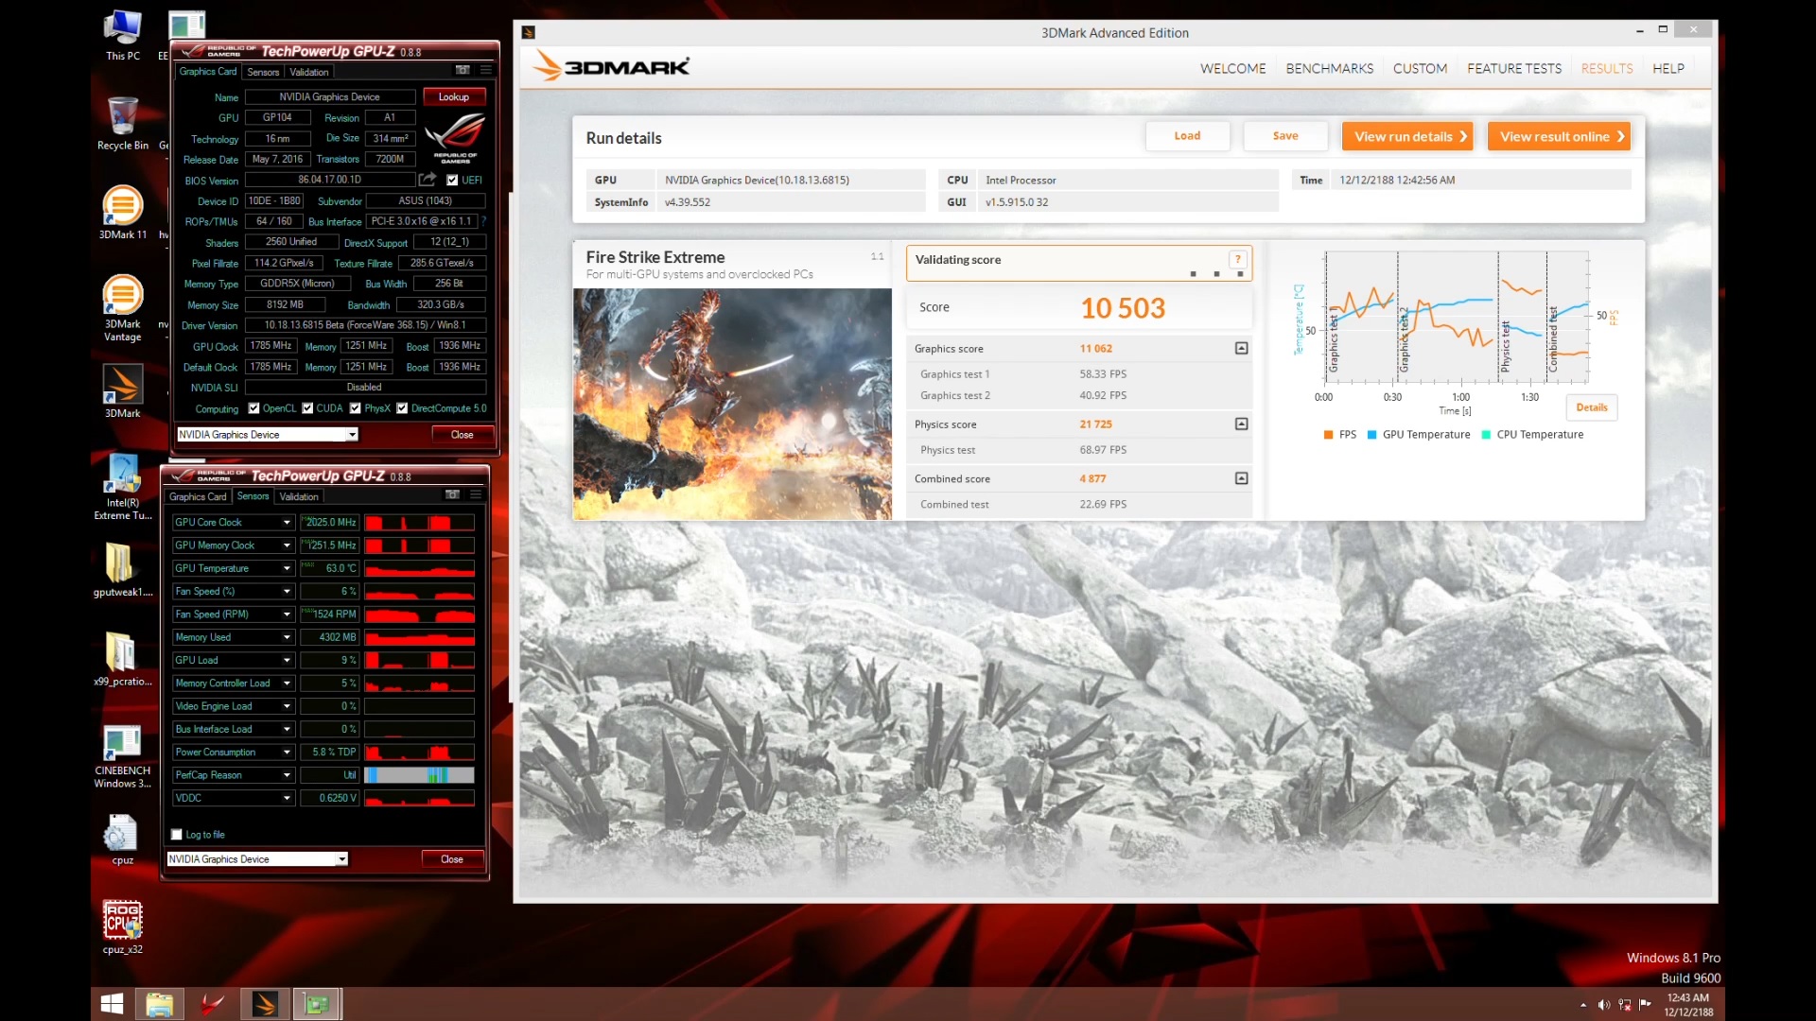
Task: Open the cpuz desktop icon
Action: [x=123, y=839]
